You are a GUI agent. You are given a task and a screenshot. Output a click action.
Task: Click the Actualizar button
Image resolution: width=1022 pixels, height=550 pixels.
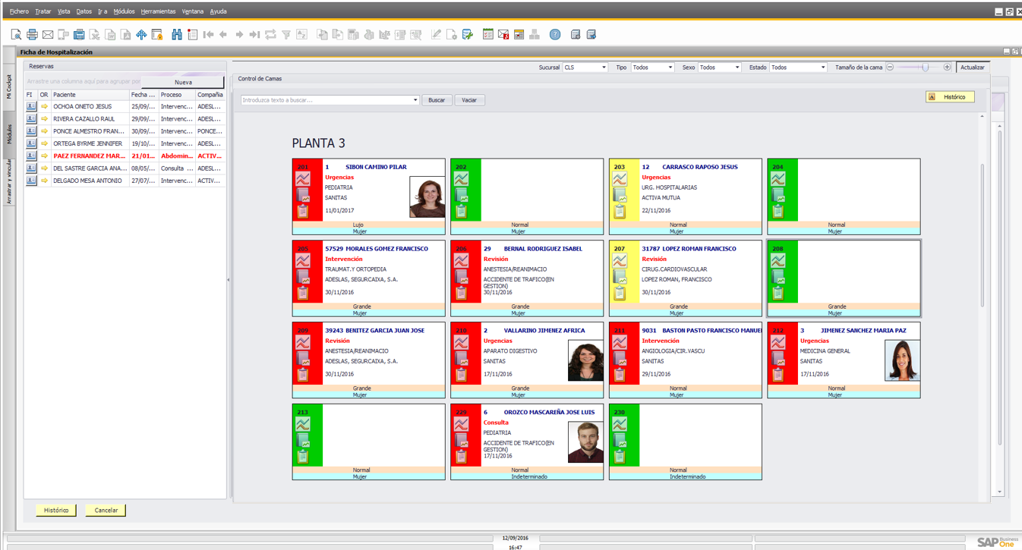972,67
